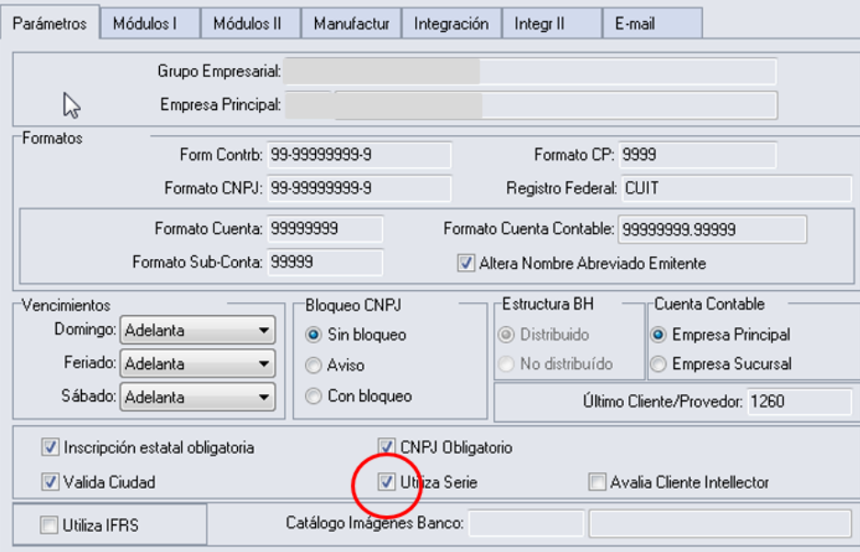Open the Módulos II tab
Image resolution: width=860 pixels, height=552 pixels.
[251, 23]
